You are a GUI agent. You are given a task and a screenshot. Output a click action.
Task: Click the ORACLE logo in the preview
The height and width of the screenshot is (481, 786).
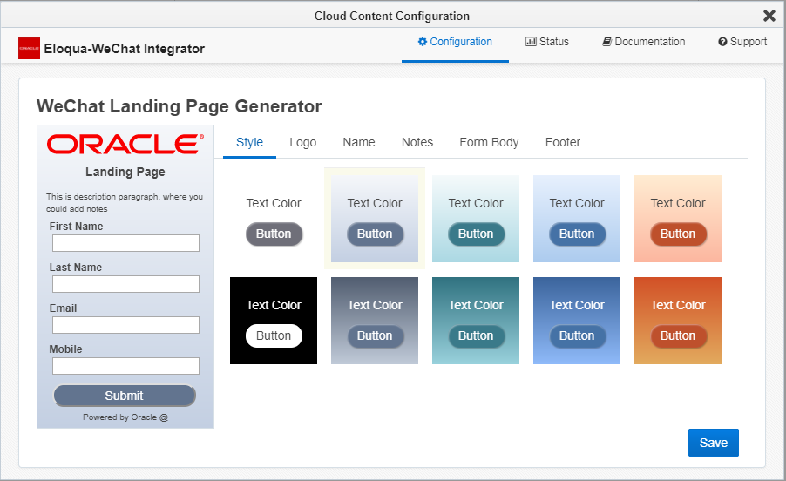click(125, 144)
